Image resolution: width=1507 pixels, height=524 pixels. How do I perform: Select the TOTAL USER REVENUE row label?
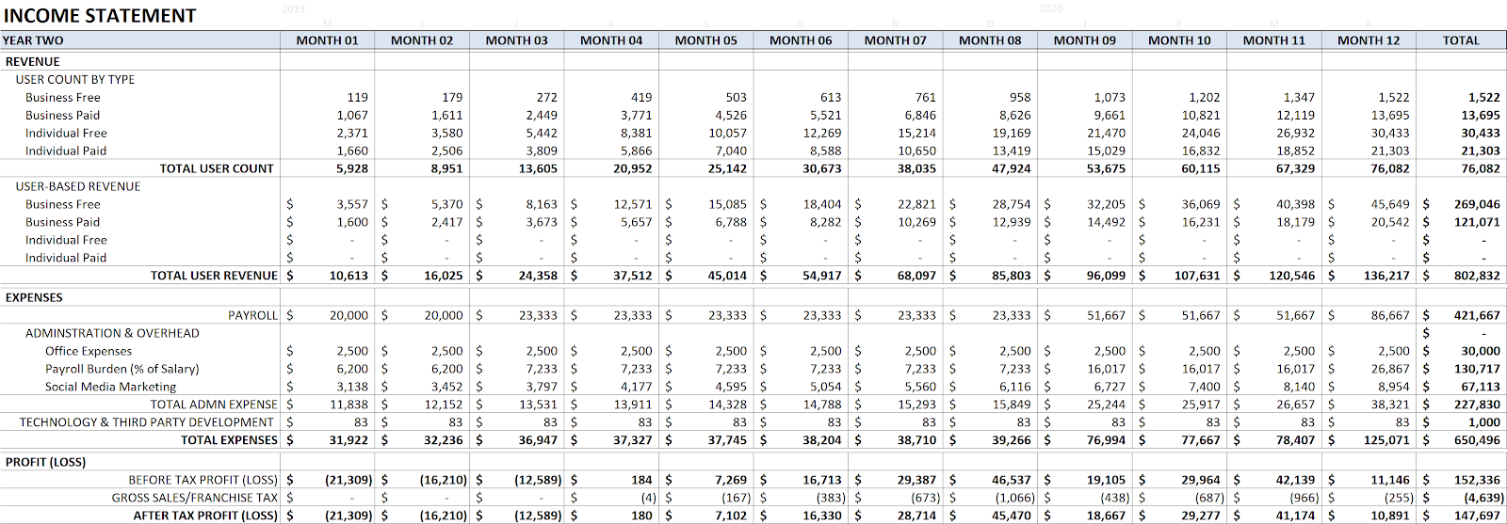coord(214,277)
